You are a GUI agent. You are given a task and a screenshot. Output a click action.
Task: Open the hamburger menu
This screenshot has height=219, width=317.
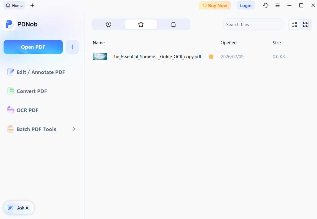[x=278, y=5]
